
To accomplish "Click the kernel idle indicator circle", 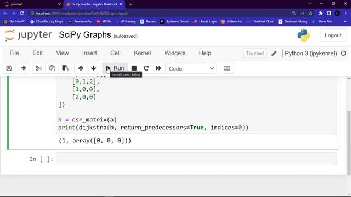I will 343,54.
